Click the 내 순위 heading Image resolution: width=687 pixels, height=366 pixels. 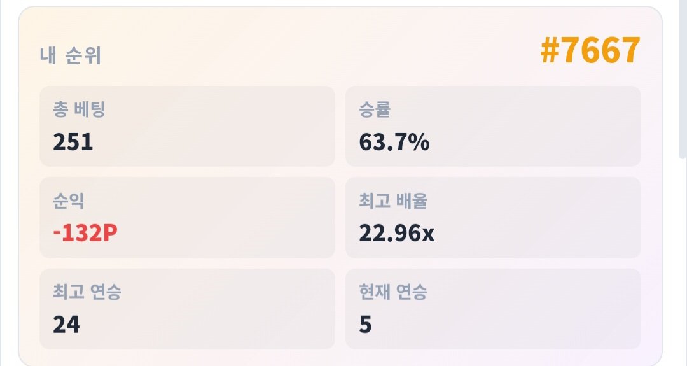71,55
